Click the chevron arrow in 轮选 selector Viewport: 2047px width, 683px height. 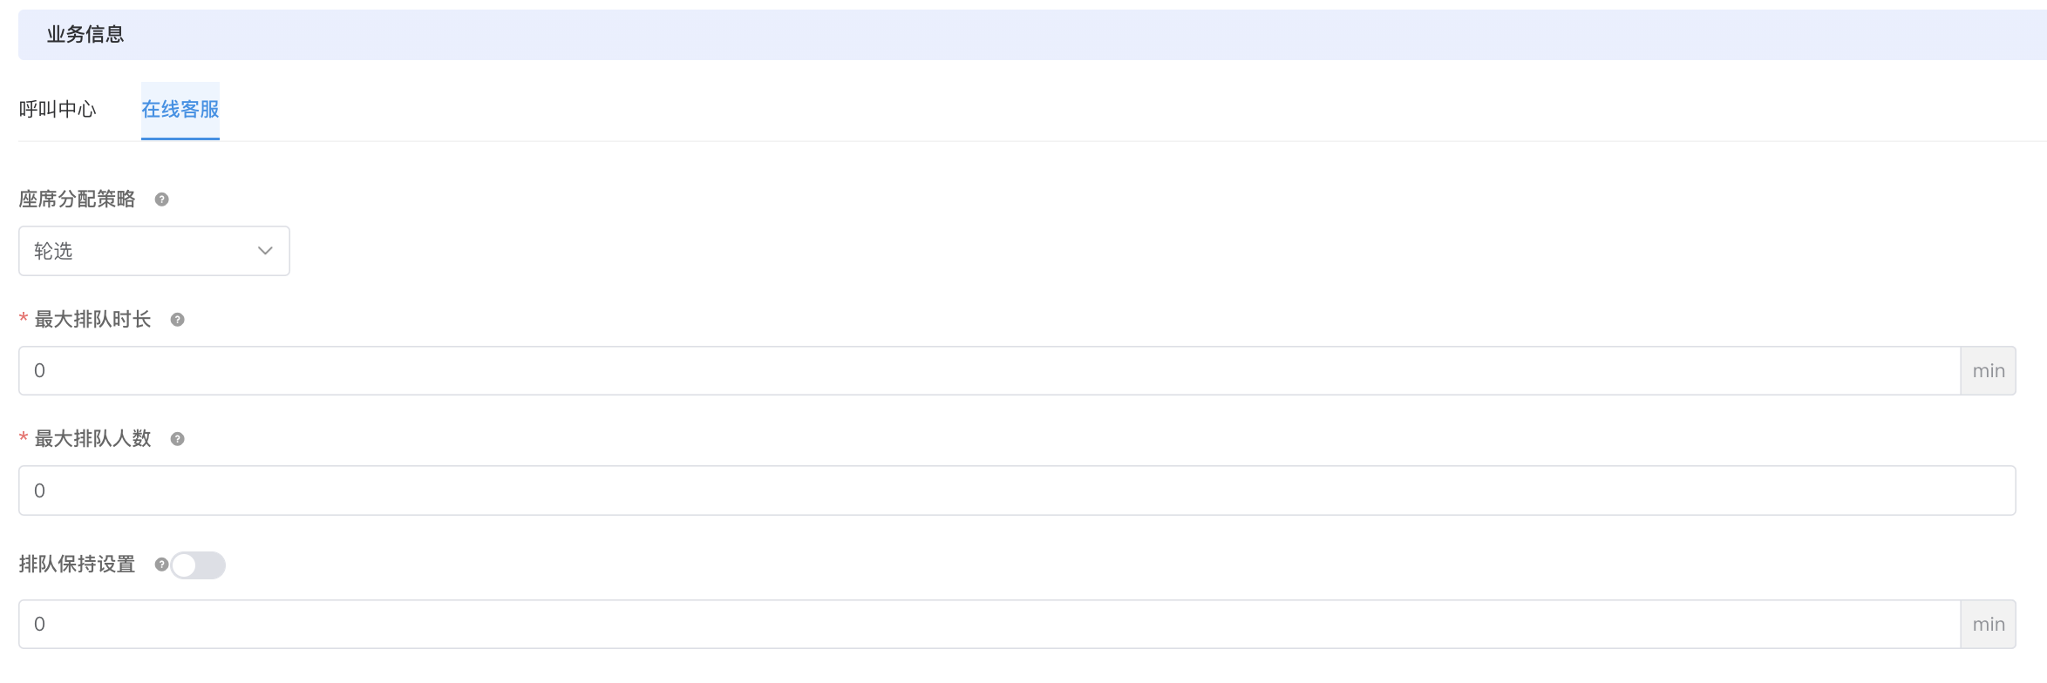click(265, 251)
